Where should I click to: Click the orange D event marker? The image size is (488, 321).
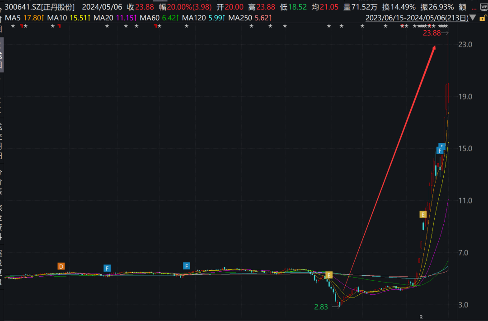61,266
